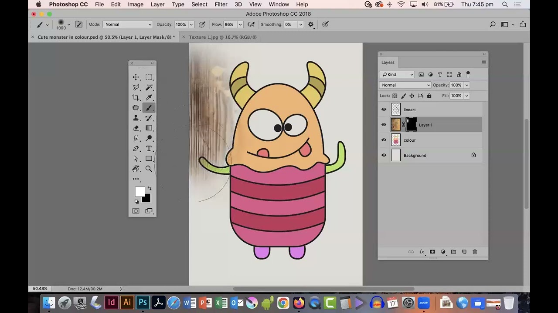
Task: Select the Gradient tool
Action: point(149,128)
